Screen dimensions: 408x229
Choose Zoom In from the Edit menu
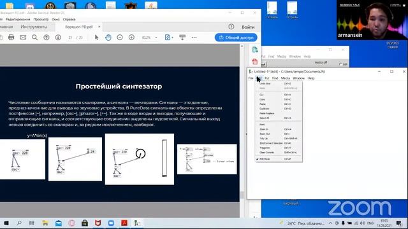pyautogui.click(x=279, y=129)
